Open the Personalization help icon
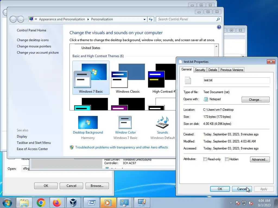278x208 pixels. pos(219,27)
